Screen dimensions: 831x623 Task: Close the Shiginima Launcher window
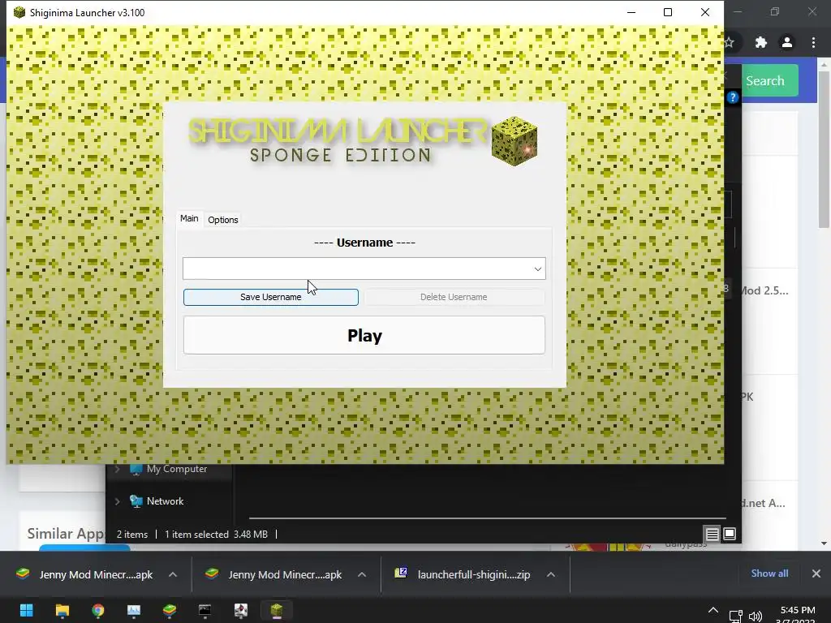pyautogui.click(x=705, y=12)
